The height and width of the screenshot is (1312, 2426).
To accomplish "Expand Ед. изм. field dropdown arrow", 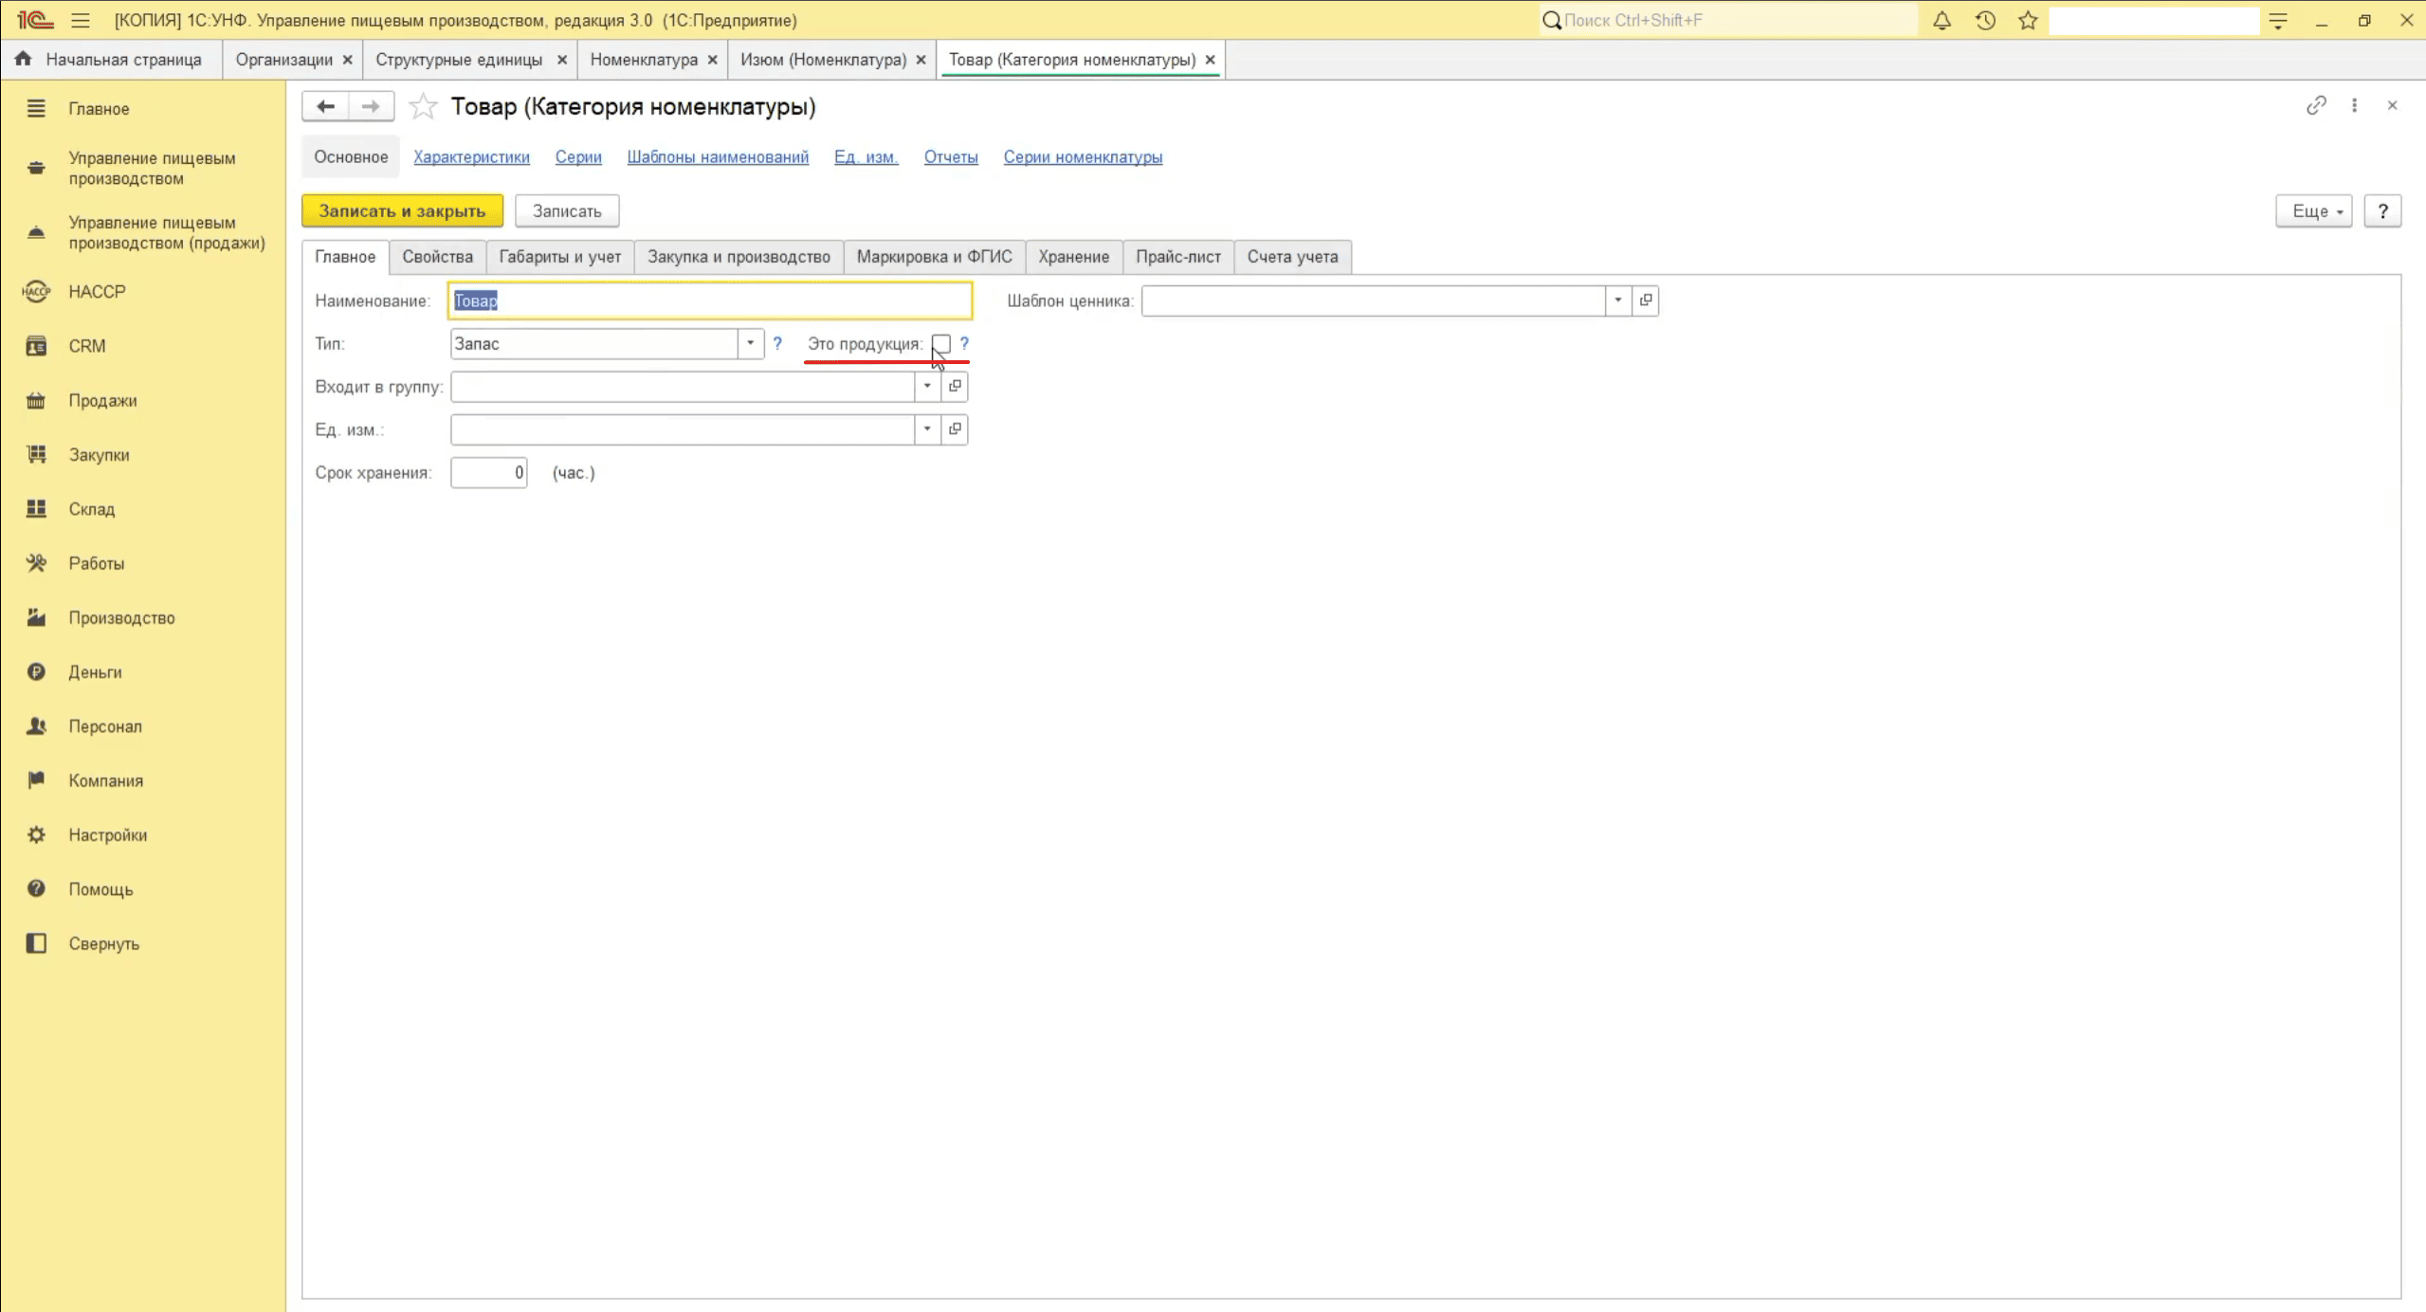I will (927, 429).
